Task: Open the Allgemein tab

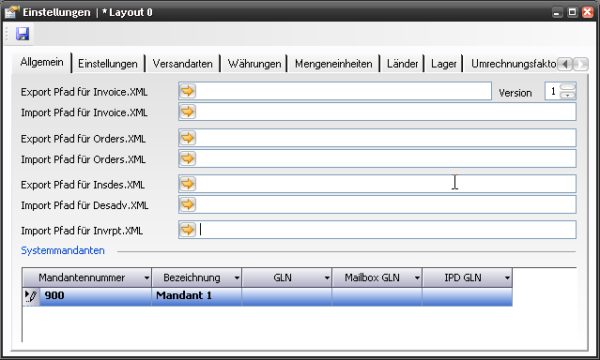Action: click(x=41, y=62)
